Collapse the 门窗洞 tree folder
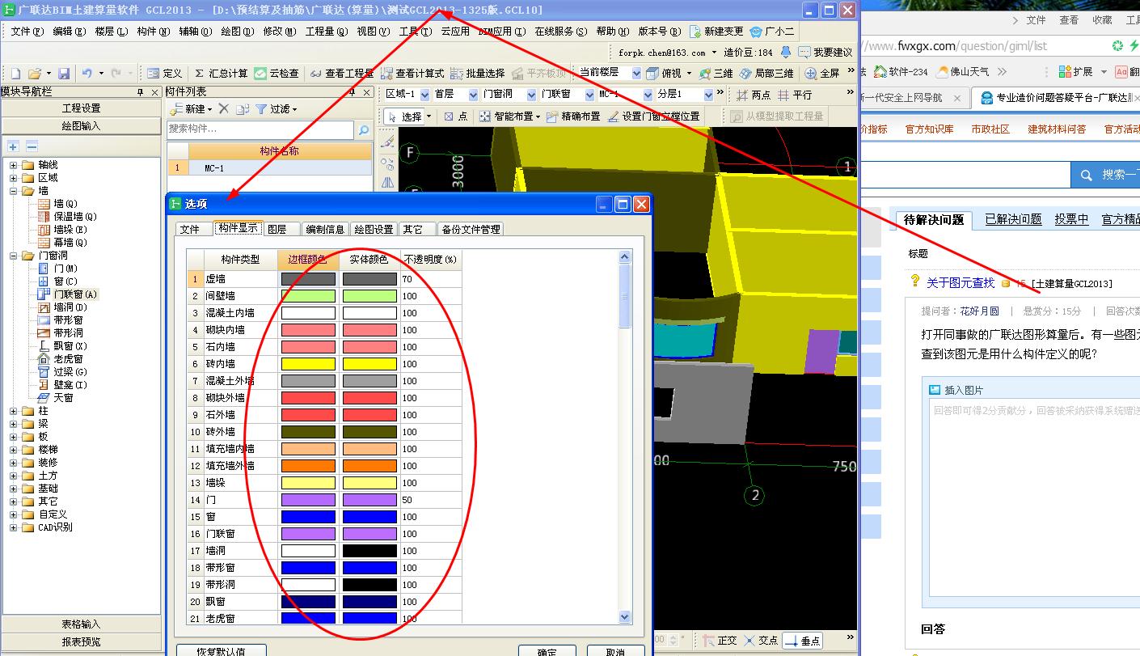Screen dimensions: 1140x656 [x=14, y=256]
